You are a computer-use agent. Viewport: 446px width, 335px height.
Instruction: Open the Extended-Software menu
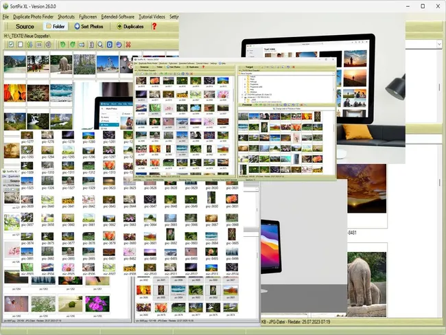point(118,16)
